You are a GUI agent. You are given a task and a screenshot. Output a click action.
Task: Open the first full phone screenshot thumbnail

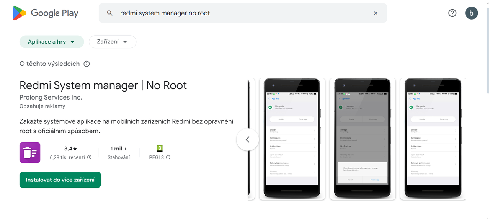click(x=292, y=139)
